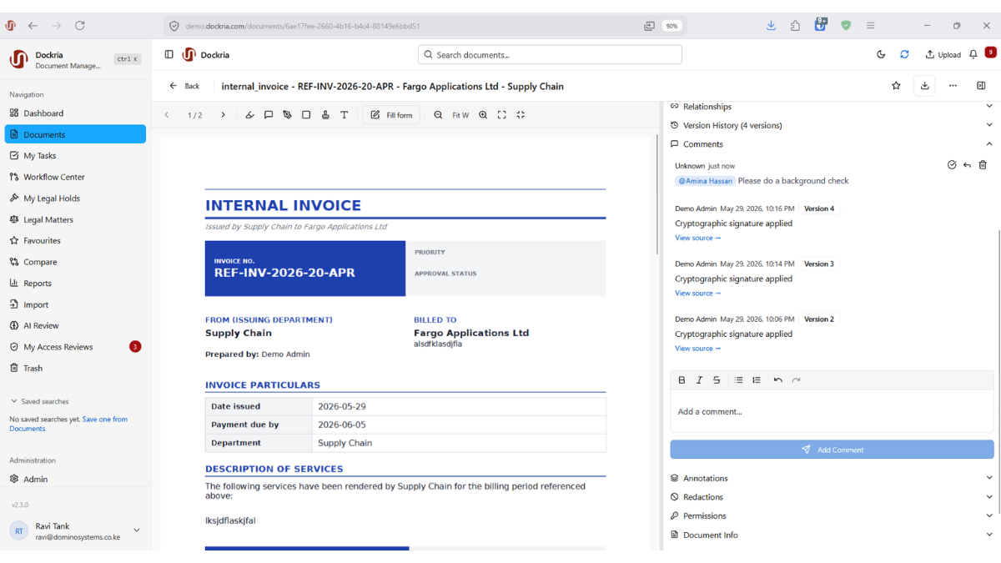Toggle strikethrough in comment editor
Viewport: 1001px width, 563px height.
coord(717,380)
